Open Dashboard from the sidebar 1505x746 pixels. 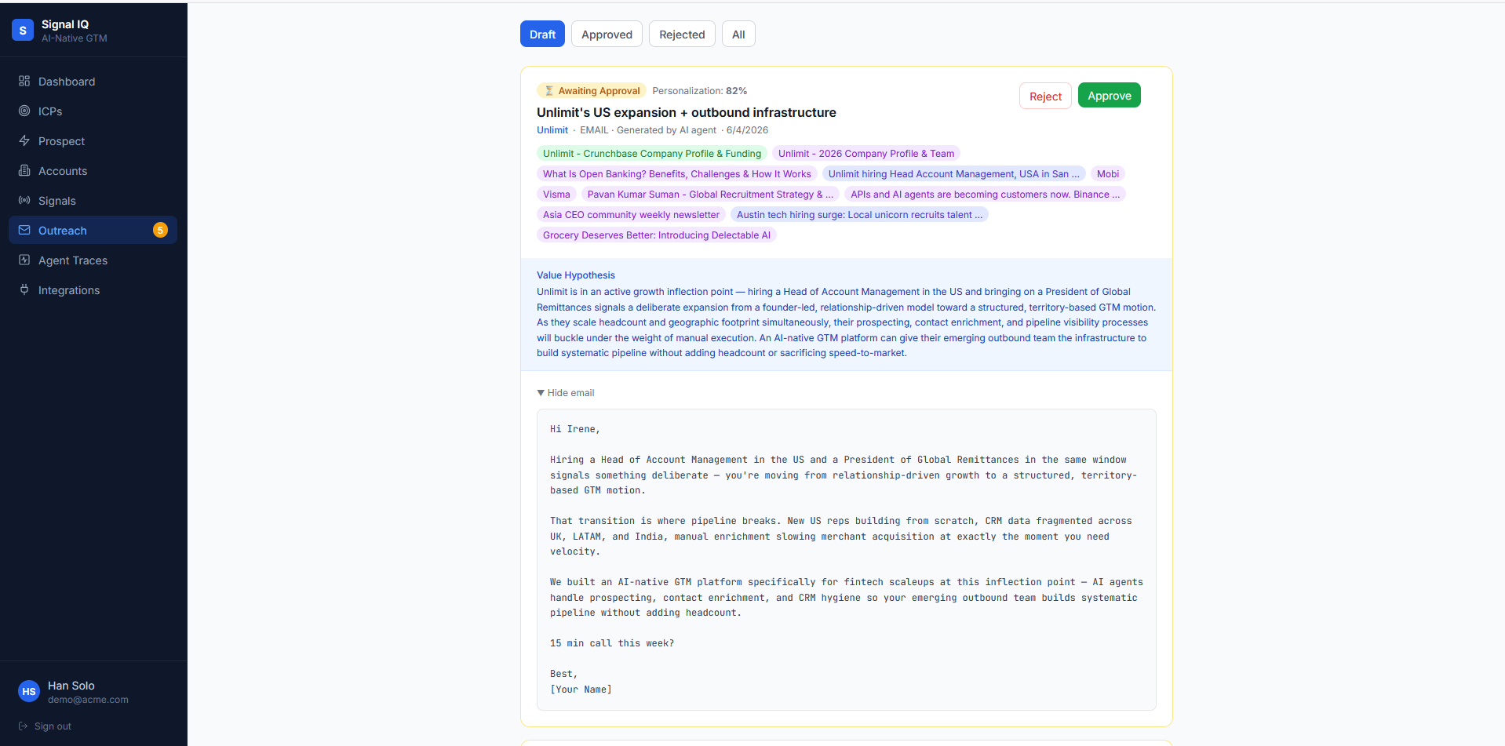[x=93, y=82]
